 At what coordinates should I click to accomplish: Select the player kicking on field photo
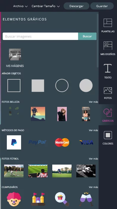point(62,171)
